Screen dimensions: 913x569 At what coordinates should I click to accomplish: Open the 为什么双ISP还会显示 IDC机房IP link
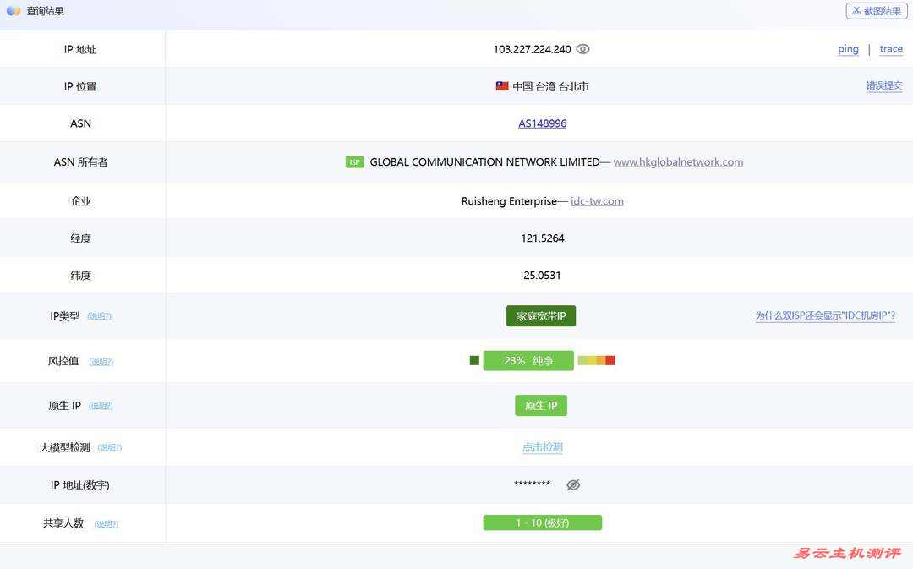(x=825, y=316)
